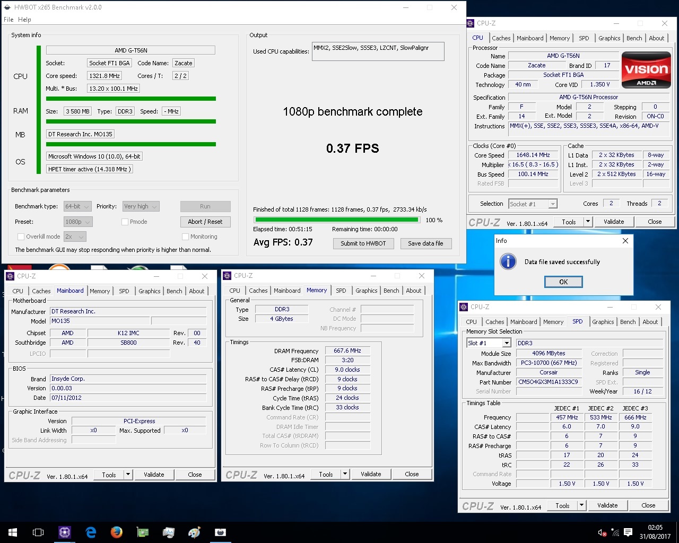Click Submit to HWBOT button
The image size is (679, 543).
click(363, 243)
